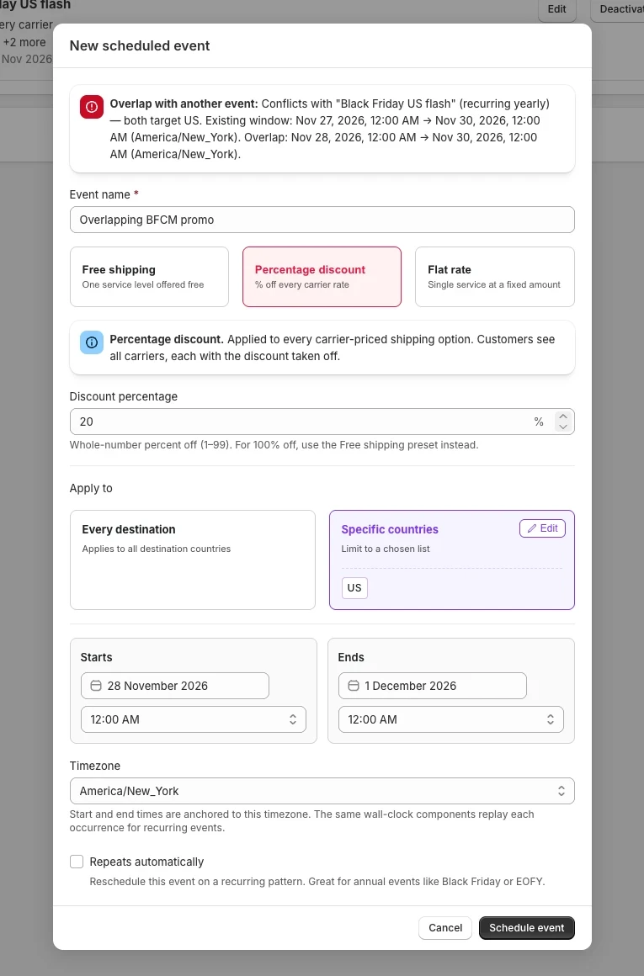Click the calendar icon in Ends date
Image resolution: width=644 pixels, height=976 pixels.
pos(353,686)
